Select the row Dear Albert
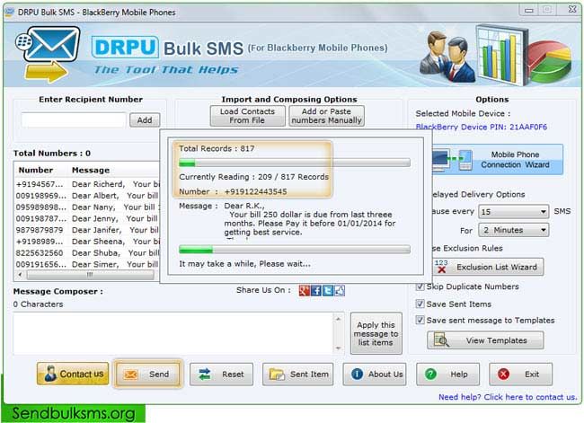The width and height of the screenshot is (584, 423). [87, 196]
